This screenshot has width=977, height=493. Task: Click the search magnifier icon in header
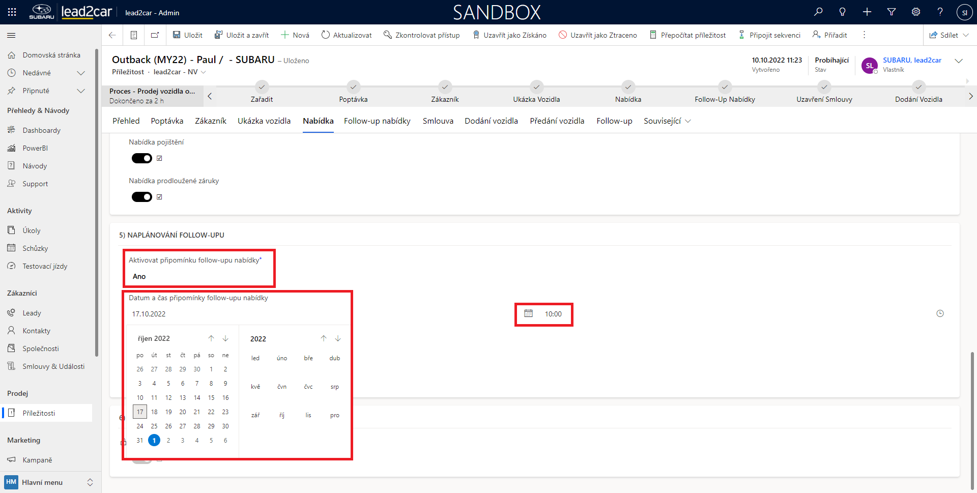pos(818,12)
